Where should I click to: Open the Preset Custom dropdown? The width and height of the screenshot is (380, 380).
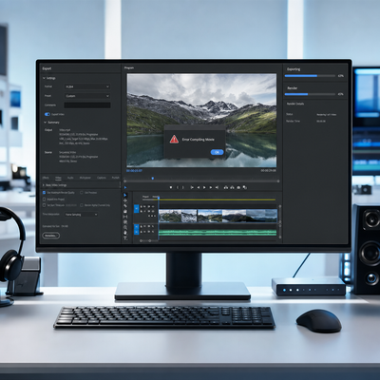click(x=87, y=96)
